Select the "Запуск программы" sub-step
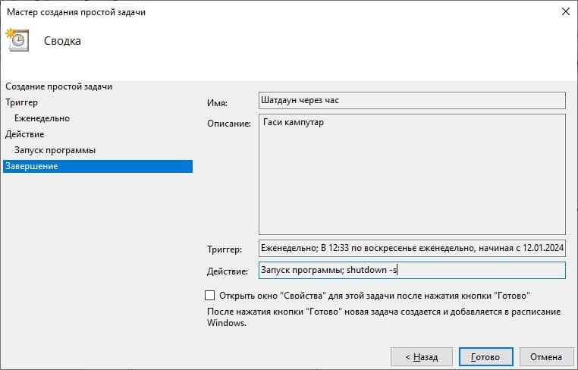This screenshot has height=370, width=578. [55, 150]
